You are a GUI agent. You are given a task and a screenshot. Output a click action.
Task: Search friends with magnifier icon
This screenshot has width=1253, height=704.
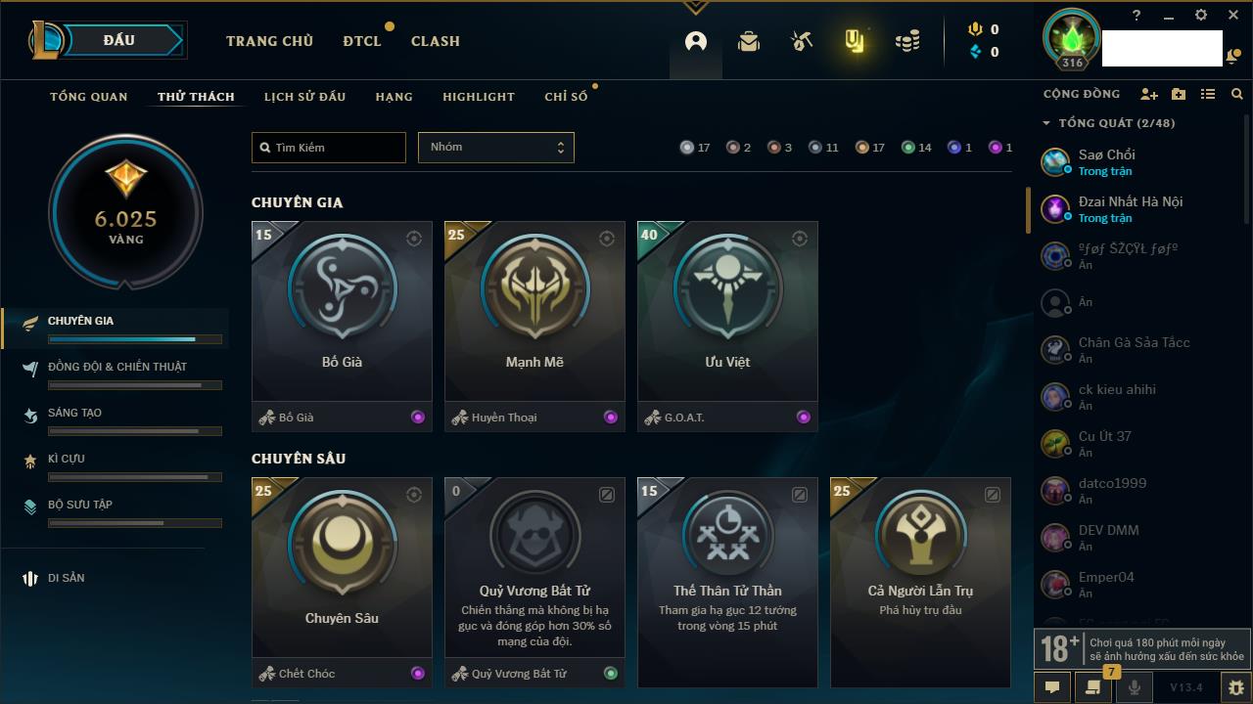pyautogui.click(x=1237, y=94)
